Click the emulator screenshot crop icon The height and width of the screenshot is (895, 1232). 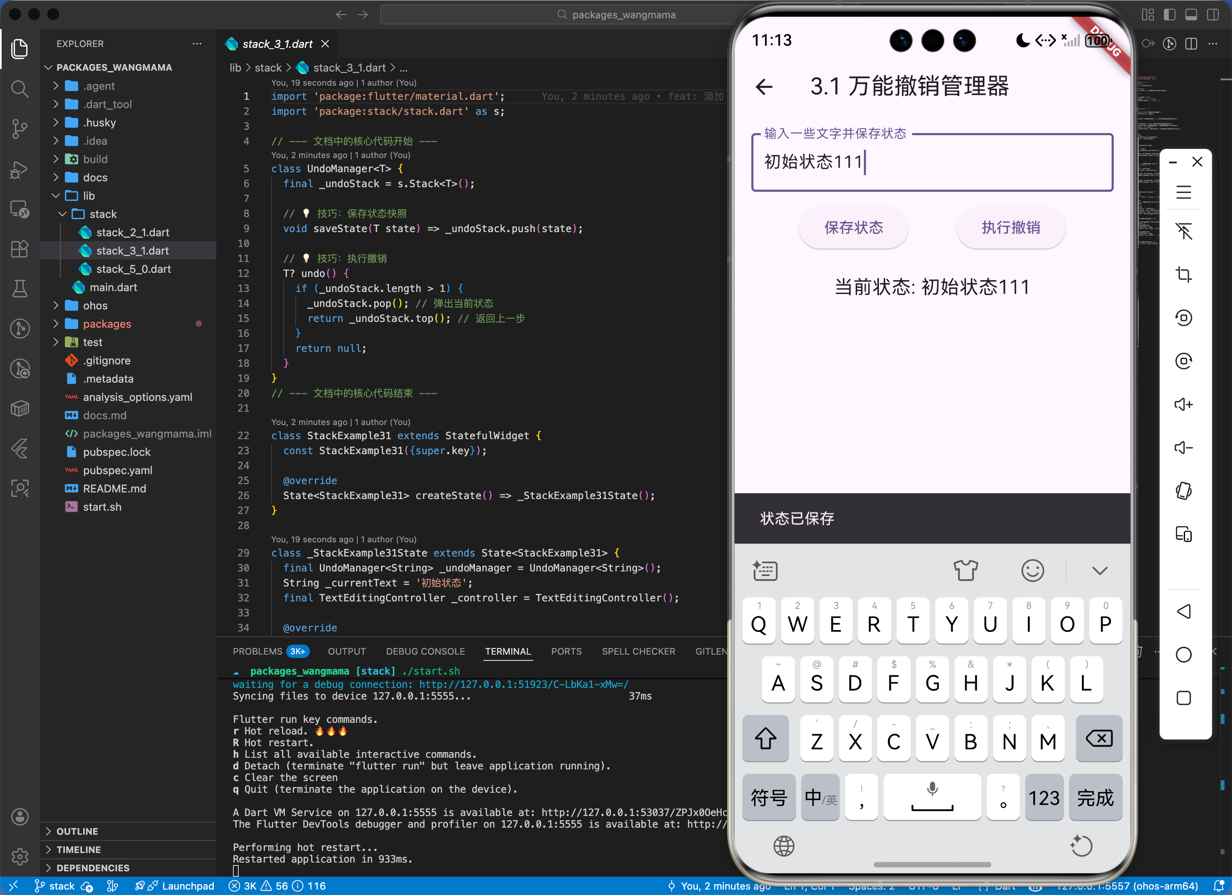click(1183, 275)
